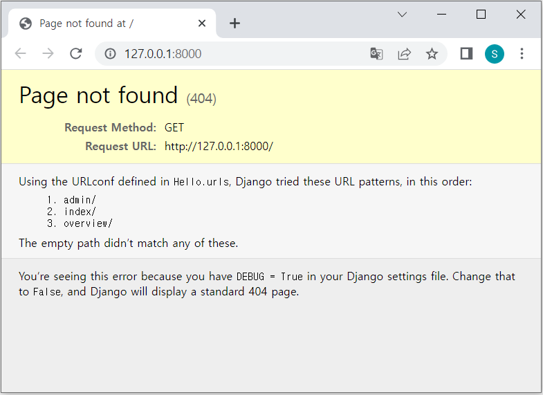Image resolution: width=543 pixels, height=395 pixels.
Task: Click the 'GET' request method value
Action: [x=174, y=127]
